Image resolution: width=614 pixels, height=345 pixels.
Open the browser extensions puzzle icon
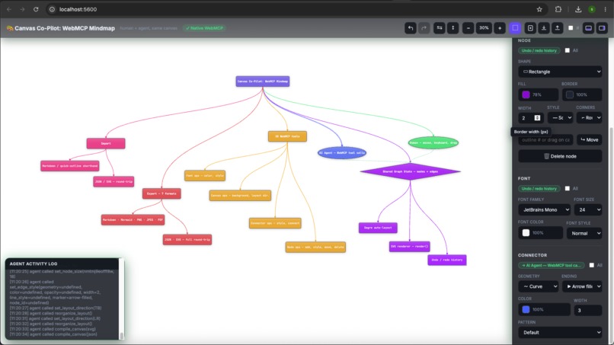(558, 9)
